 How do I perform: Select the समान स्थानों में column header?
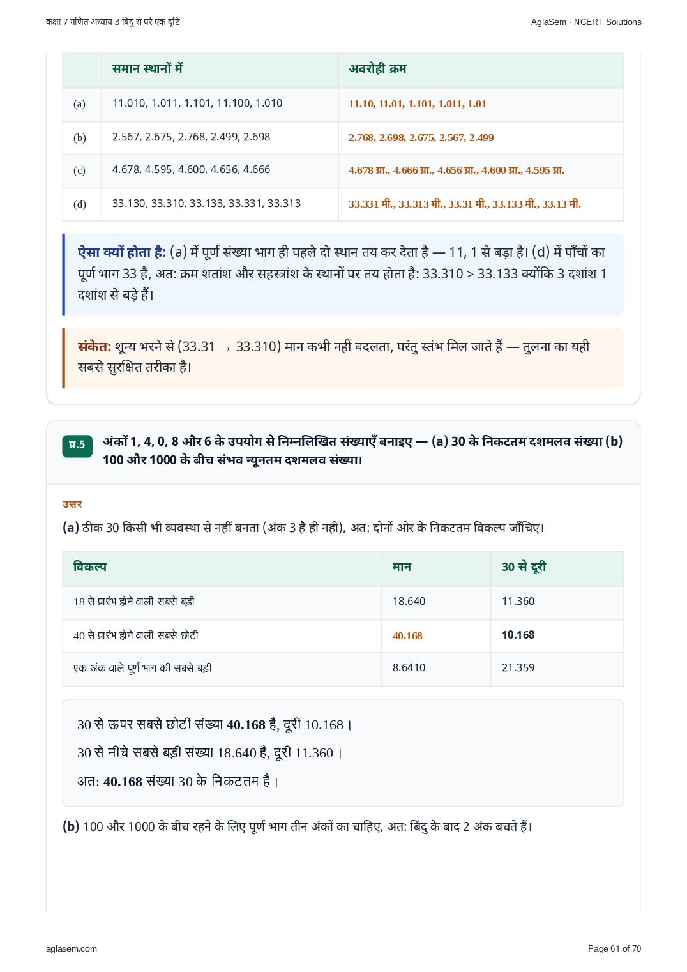[x=147, y=68]
